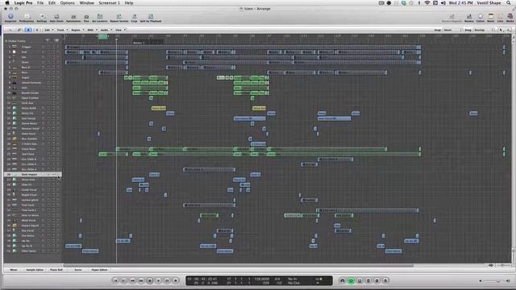Screen dimensions: 516x290
Task: Open the Drag mode dropdown
Action: (484, 30)
